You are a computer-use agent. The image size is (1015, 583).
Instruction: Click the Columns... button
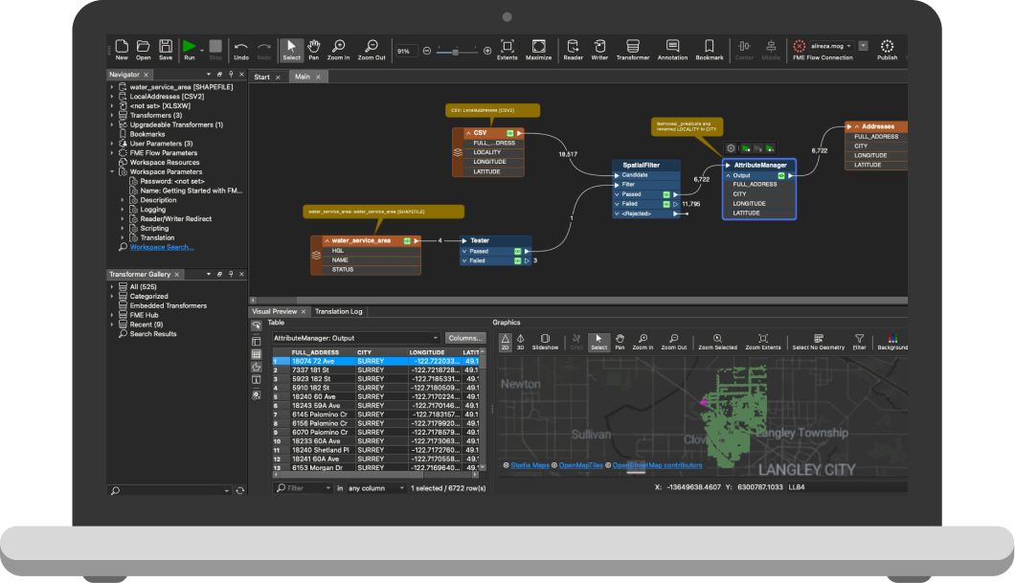465,338
